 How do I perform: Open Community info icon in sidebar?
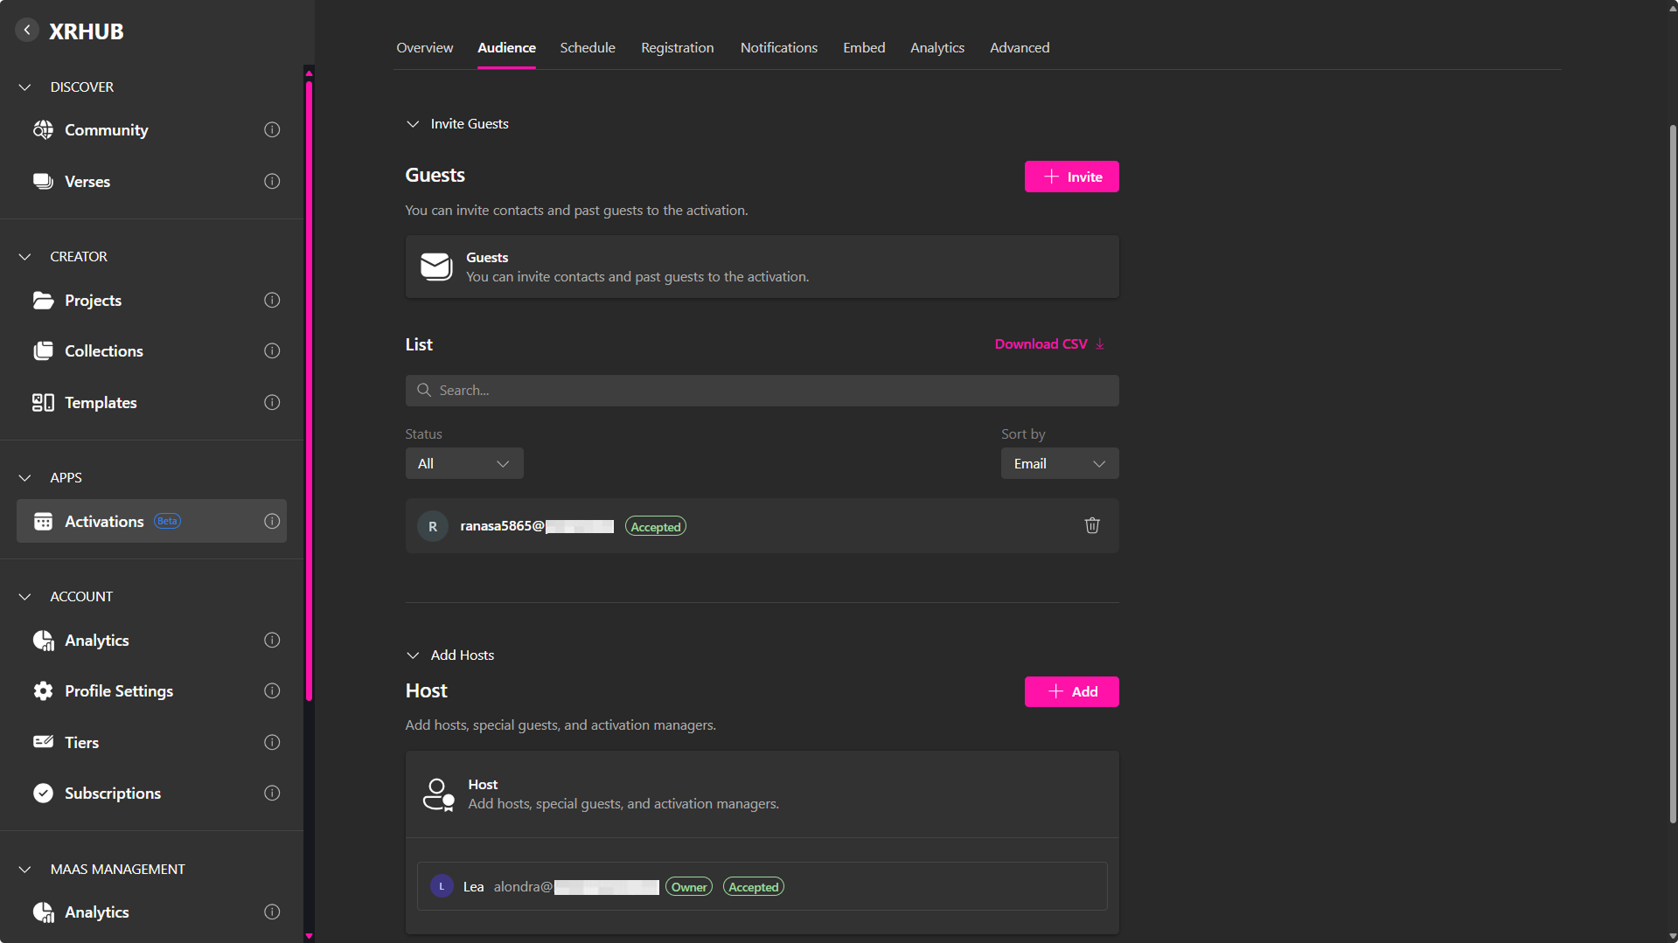pos(272,130)
